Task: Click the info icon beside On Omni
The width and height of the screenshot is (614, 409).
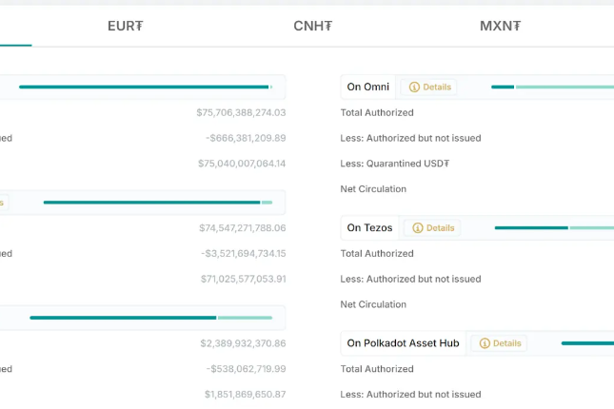Action: (x=414, y=87)
